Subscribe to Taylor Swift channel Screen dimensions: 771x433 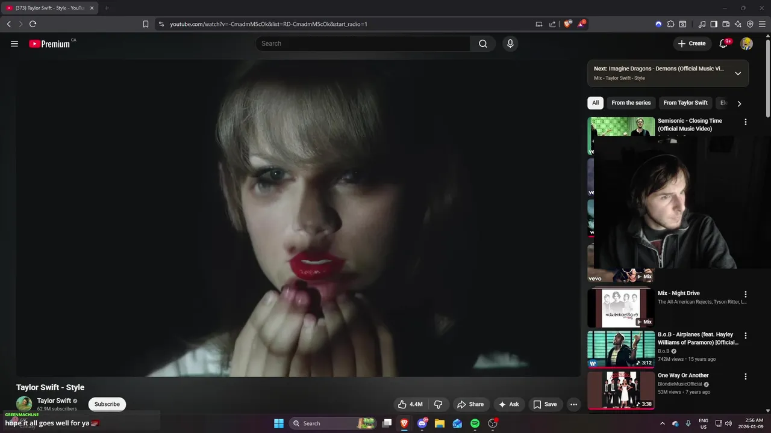pyautogui.click(x=107, y=404)
